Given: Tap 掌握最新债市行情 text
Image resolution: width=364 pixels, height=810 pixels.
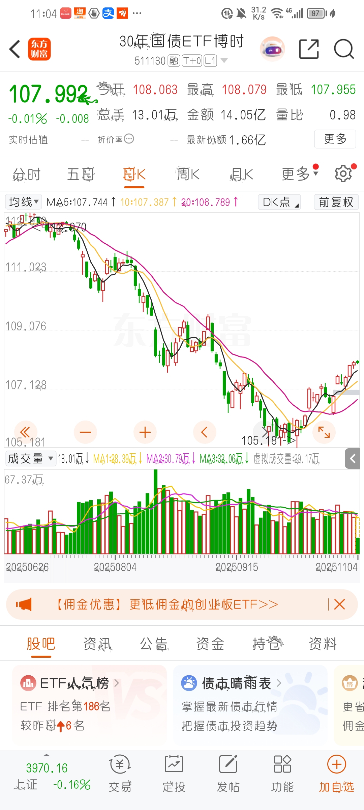Looking at the screenshot, I should pyautogui.click(x=230, y=706).
